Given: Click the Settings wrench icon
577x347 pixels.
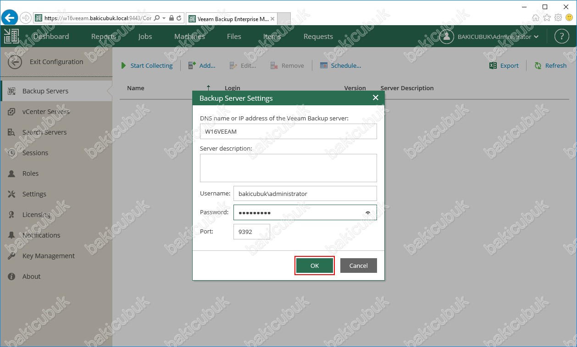Looking at the screenshot, I should (x=12, y=194).
